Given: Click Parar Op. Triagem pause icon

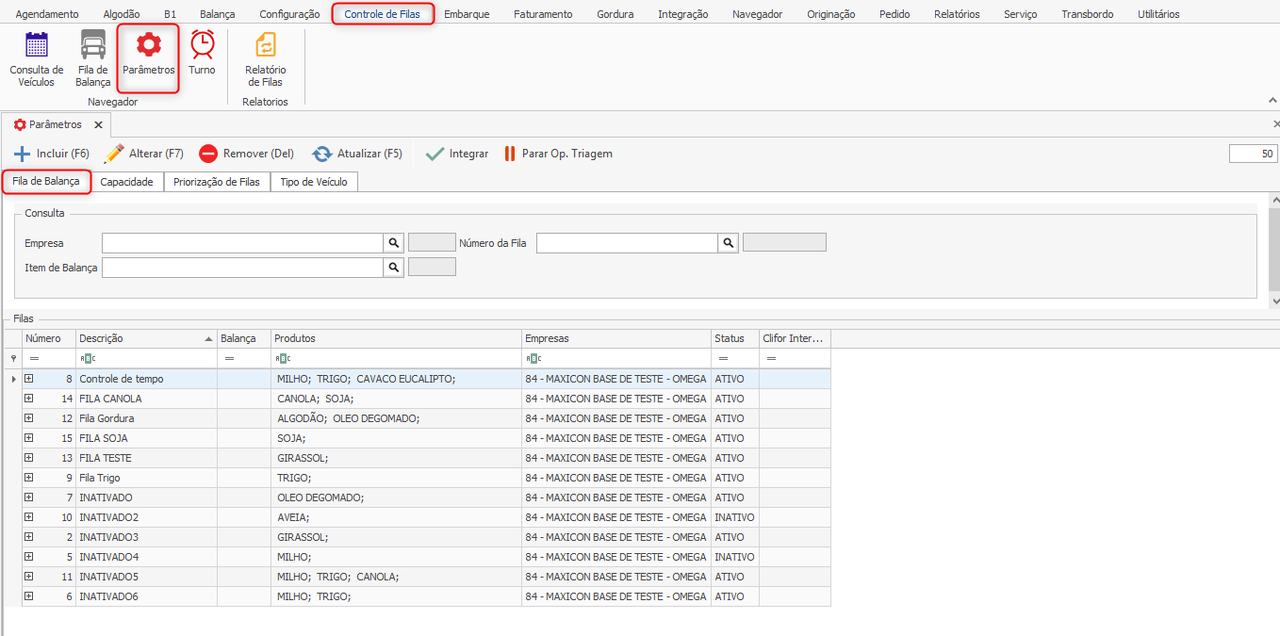Looking at the screenshot, I should pos(510,154).
